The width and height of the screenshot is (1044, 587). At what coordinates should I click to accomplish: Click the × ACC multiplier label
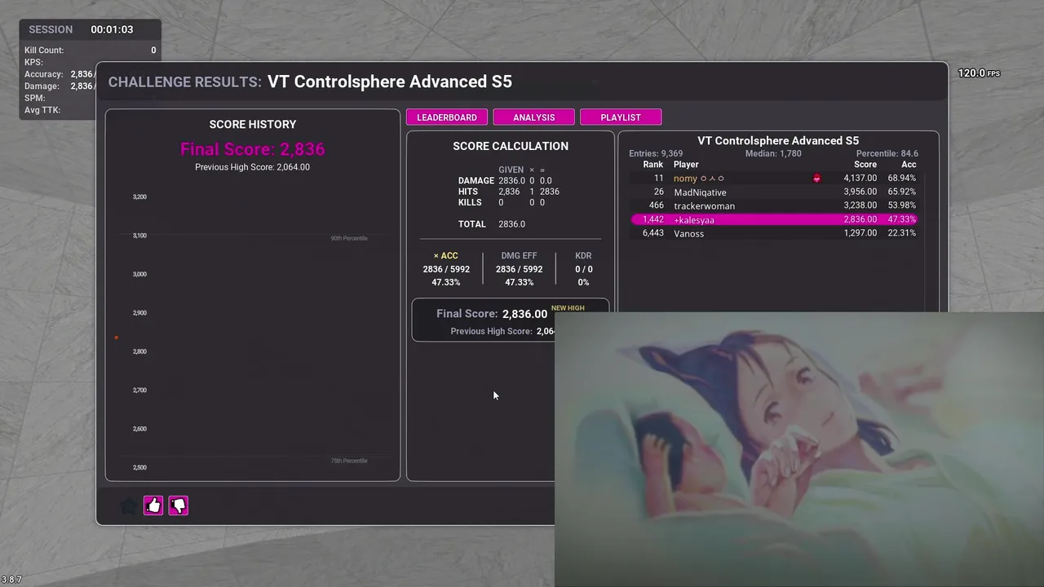(x=446, y=256)
